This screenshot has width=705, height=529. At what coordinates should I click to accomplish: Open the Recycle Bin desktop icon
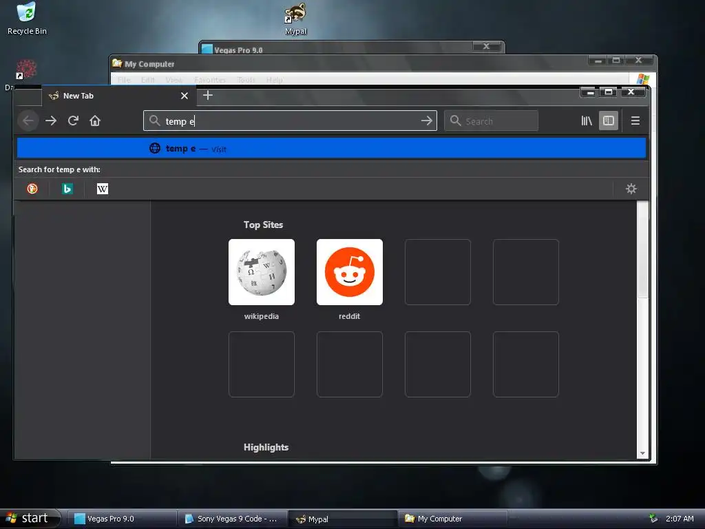[x=27, y=19]
